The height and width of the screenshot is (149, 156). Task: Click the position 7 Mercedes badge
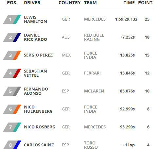coord(12,127)
